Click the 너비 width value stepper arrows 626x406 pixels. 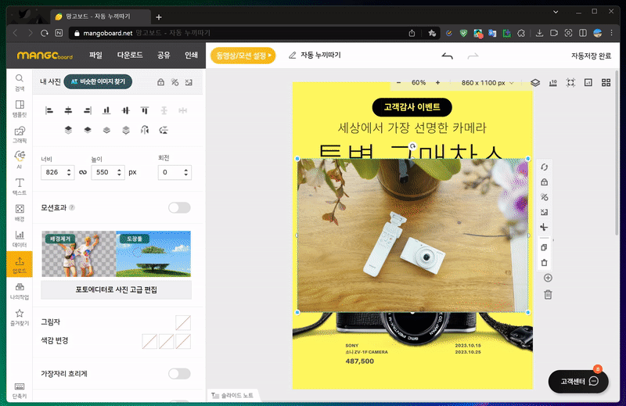[x=69, y=172]
